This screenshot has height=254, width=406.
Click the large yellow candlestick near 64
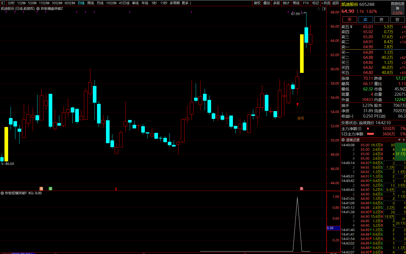coord(302,53)
